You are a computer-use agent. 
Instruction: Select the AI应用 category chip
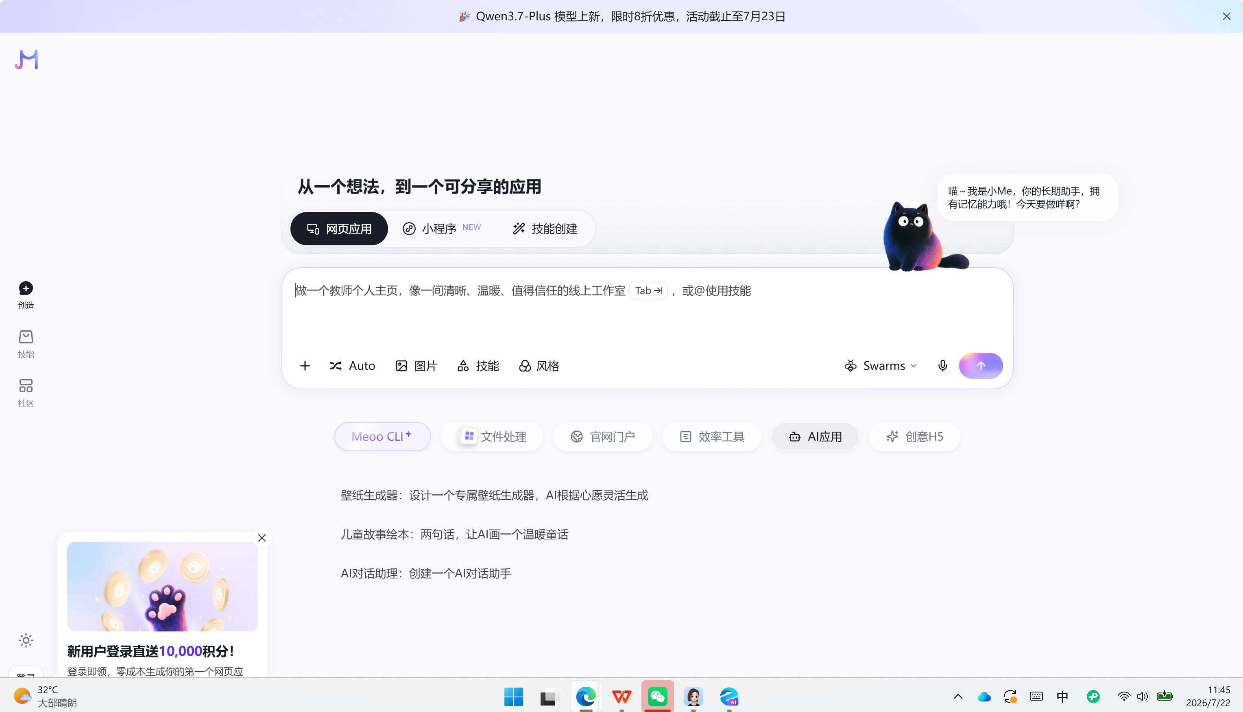815,436
